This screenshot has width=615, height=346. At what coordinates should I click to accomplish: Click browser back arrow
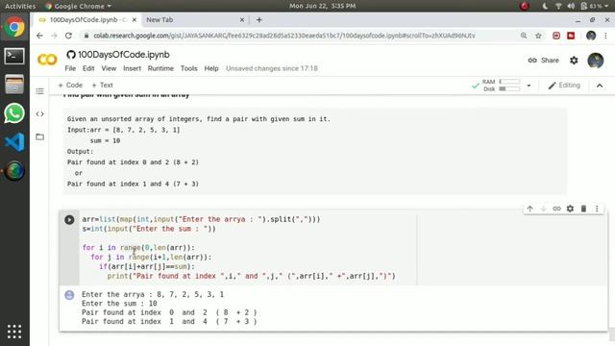point(39,36)
